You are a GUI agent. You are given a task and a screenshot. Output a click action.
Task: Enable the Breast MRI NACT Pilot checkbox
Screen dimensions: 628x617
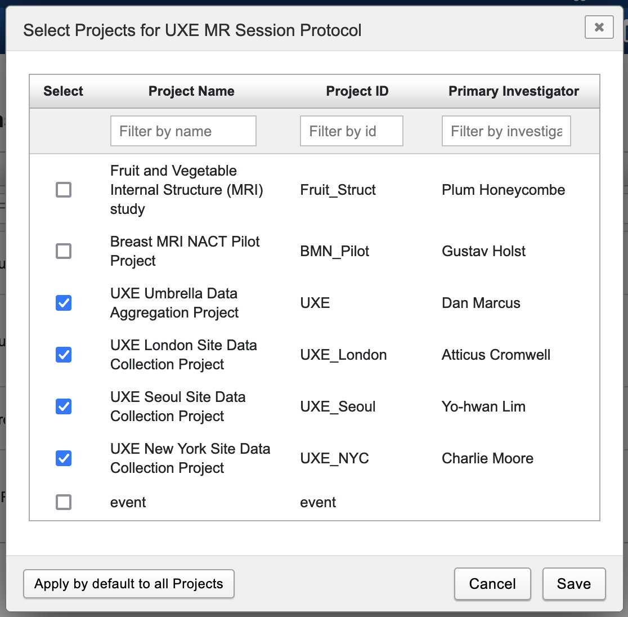coord(64,251)
